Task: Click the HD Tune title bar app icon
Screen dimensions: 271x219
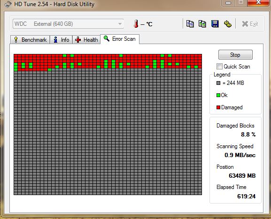Action: pos(8,4)
